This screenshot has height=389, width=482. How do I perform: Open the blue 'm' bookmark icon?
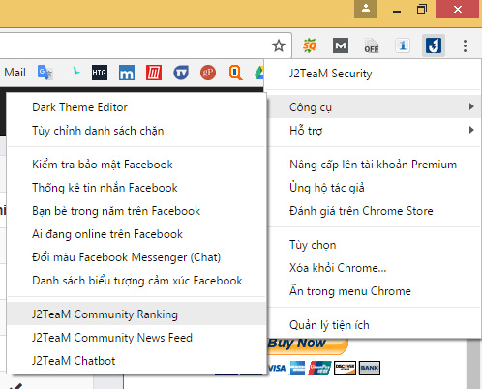(x=127, y=73)
